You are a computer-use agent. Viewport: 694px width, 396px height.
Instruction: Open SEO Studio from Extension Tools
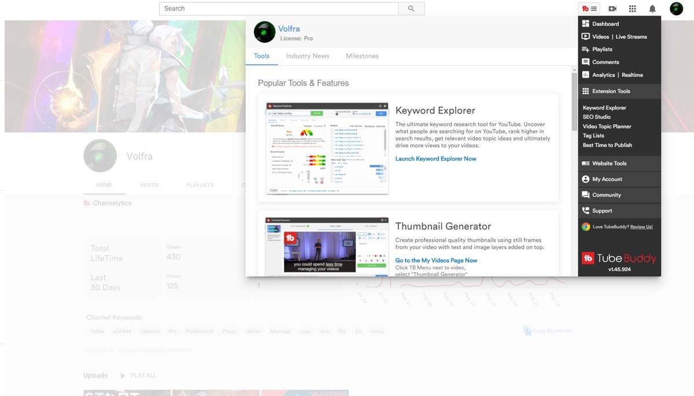pos(596,117)
